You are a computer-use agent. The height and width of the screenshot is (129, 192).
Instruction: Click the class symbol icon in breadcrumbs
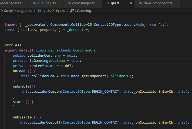[x=57, y=11]
